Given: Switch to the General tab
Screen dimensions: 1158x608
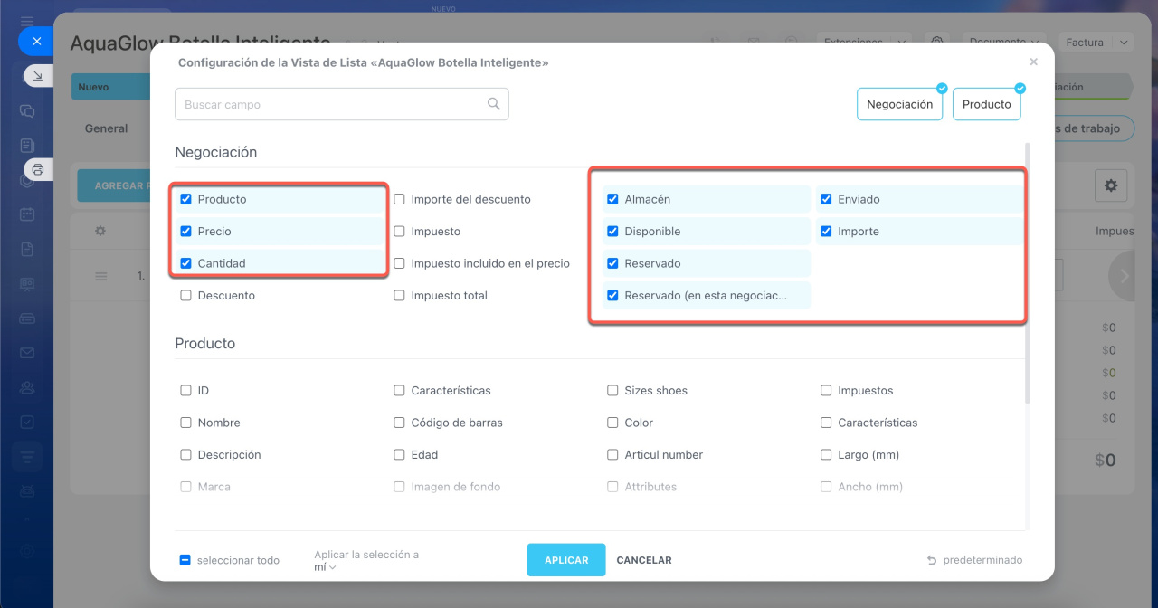Looking at the screenshot, I should (106, 128).
